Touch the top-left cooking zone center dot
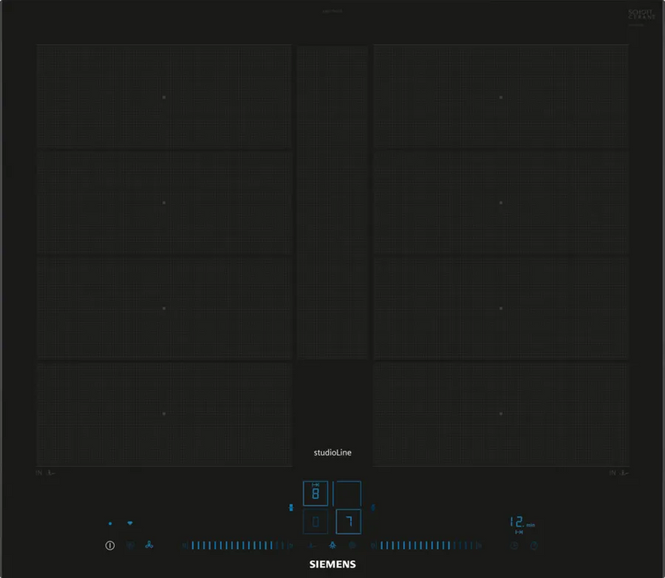This screenshot has height=578, width=665. click(164, 97)
